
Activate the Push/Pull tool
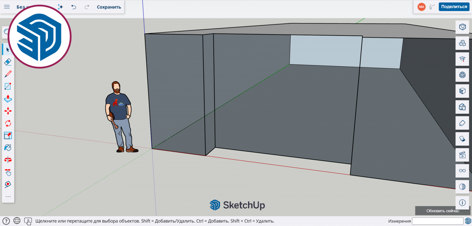pos(8,99)
